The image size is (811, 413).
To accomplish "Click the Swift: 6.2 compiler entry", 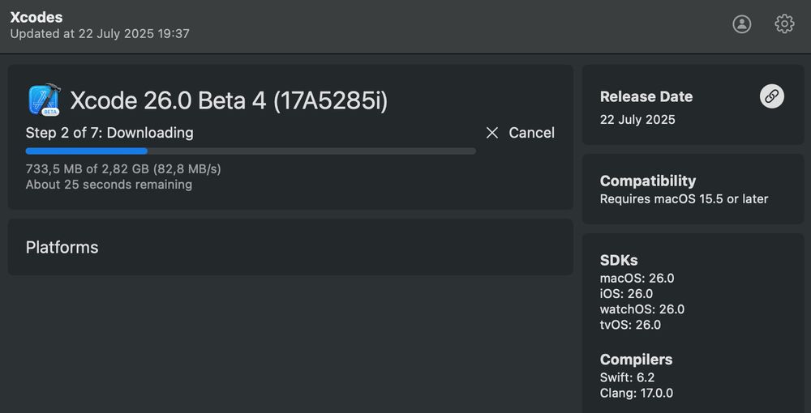I will [627, 377].
